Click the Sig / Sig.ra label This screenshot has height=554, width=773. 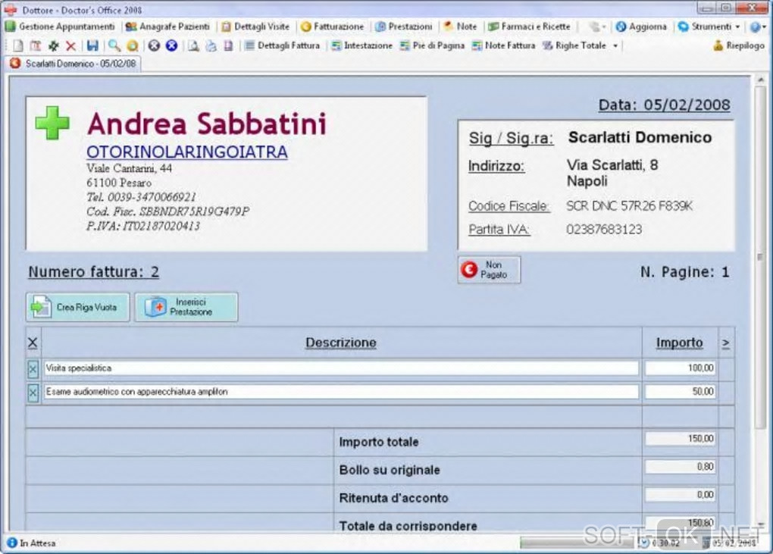tap(511, 139)
